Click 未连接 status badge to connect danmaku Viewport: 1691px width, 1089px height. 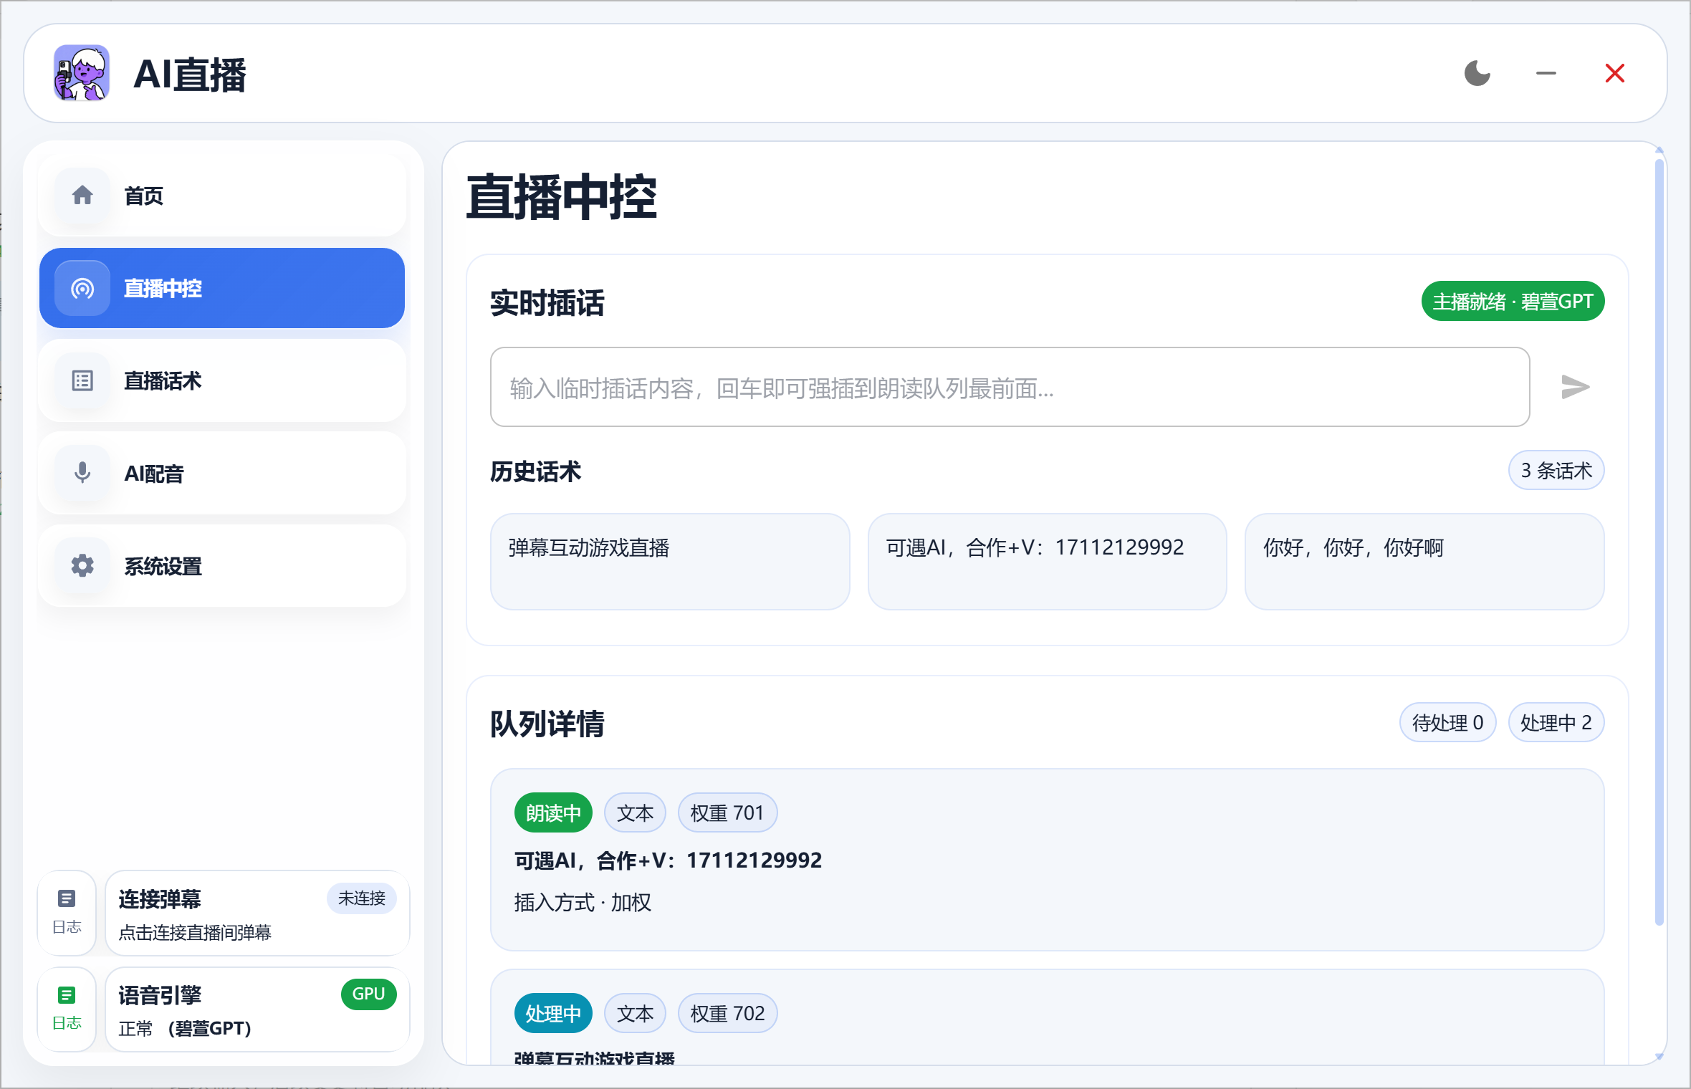pyautogui.click(x=362, y=899)
